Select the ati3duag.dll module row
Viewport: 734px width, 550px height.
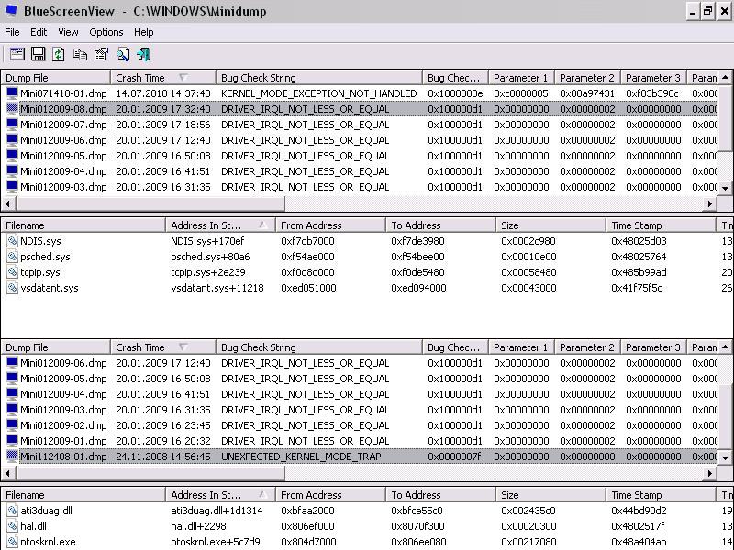coord(366,511)
